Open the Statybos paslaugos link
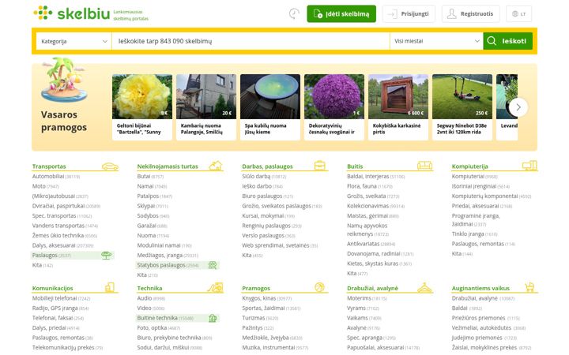 (161, 265)
